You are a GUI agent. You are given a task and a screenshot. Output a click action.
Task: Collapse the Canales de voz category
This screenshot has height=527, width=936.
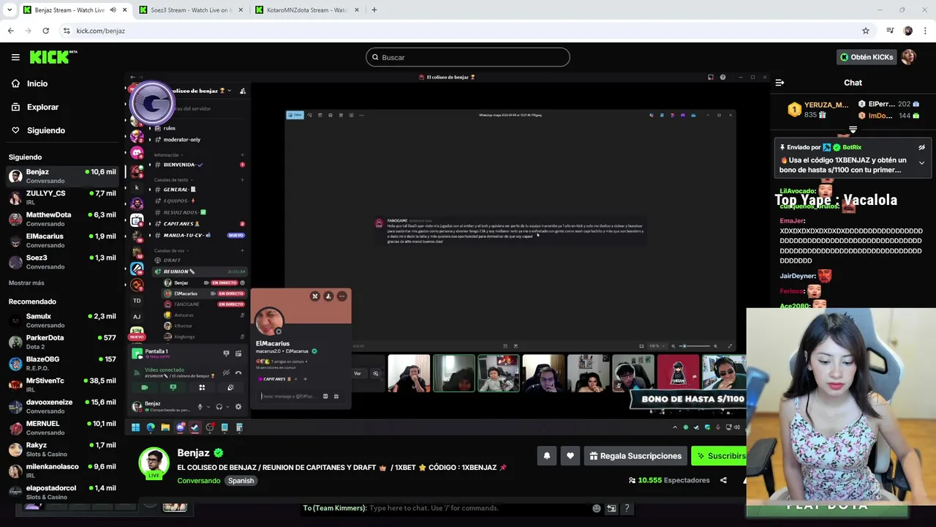[170, 250]
